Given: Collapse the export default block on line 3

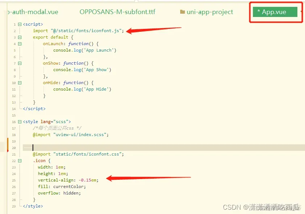Looking at the screenshot, I should click(20, 37).
